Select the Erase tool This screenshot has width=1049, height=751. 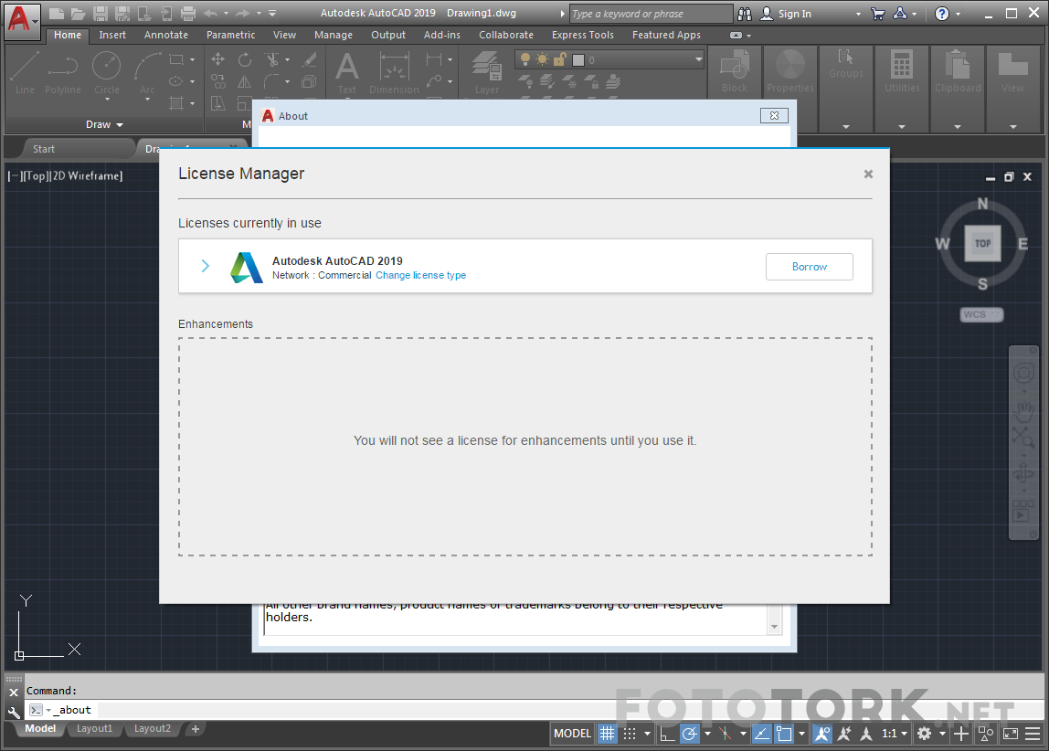coord(309,59)
